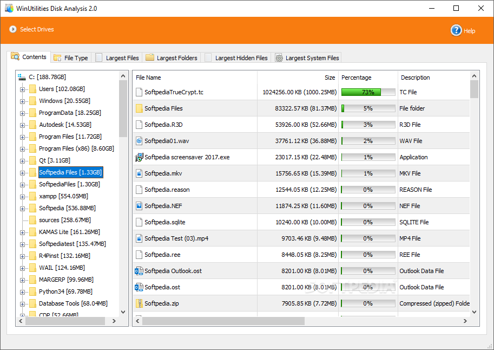Click the file list horizontal scrollbar thumb
494x350 pixels.
(x=223, y=321)
